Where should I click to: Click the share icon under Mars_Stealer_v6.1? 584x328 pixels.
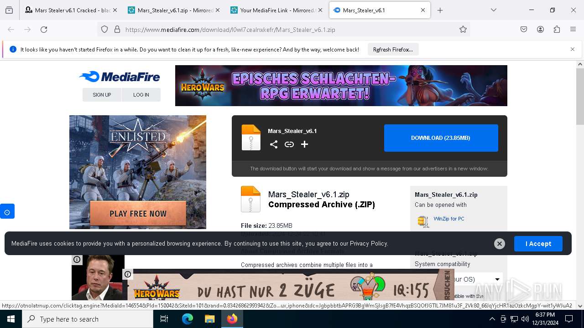pyautogui.click(x=274, y=144)
